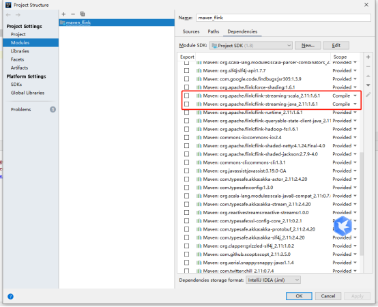Open the Module SDK dropdown
The width and height of the screenshot is (378, 307).
click(x=250, y=46)
